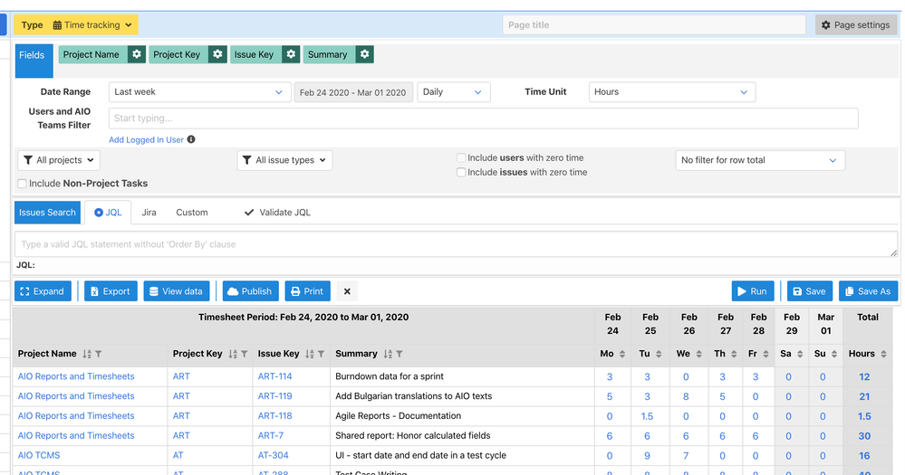Viewport: 905px width, 475px height.
Task: Click gear icon on Issue Key field
Action: click(x=290, y=54)
